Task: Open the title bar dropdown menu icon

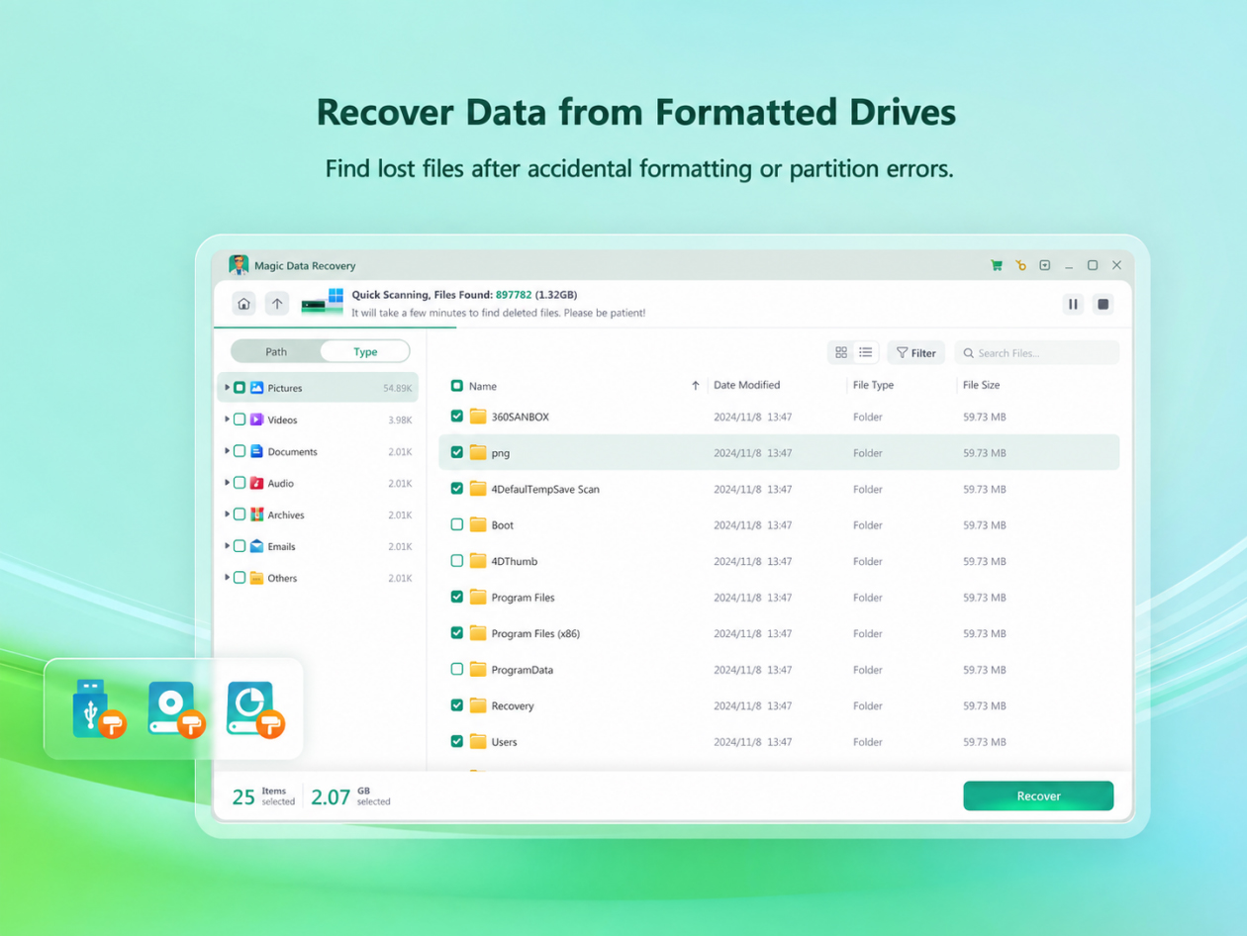Action: point(1045,265)
